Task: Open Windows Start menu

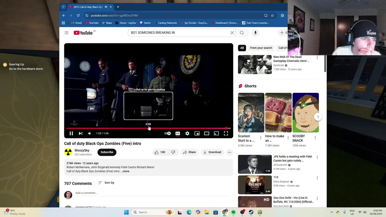Action: [126, 212]
